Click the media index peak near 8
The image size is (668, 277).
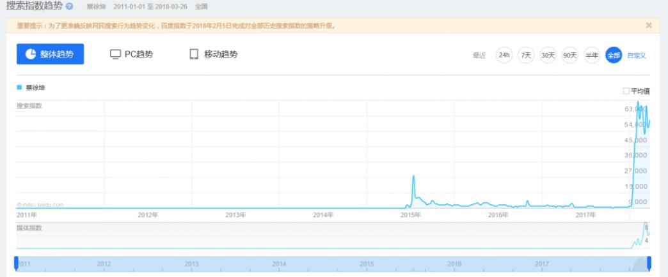tap(646, 224)
